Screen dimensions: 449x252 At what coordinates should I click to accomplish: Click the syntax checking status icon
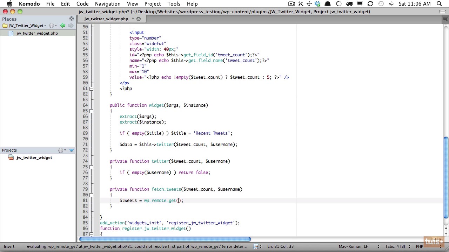[x=256, y=246]
